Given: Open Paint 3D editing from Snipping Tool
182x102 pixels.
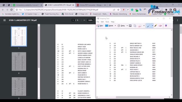Looking at the screenshot, I should 166,26.
